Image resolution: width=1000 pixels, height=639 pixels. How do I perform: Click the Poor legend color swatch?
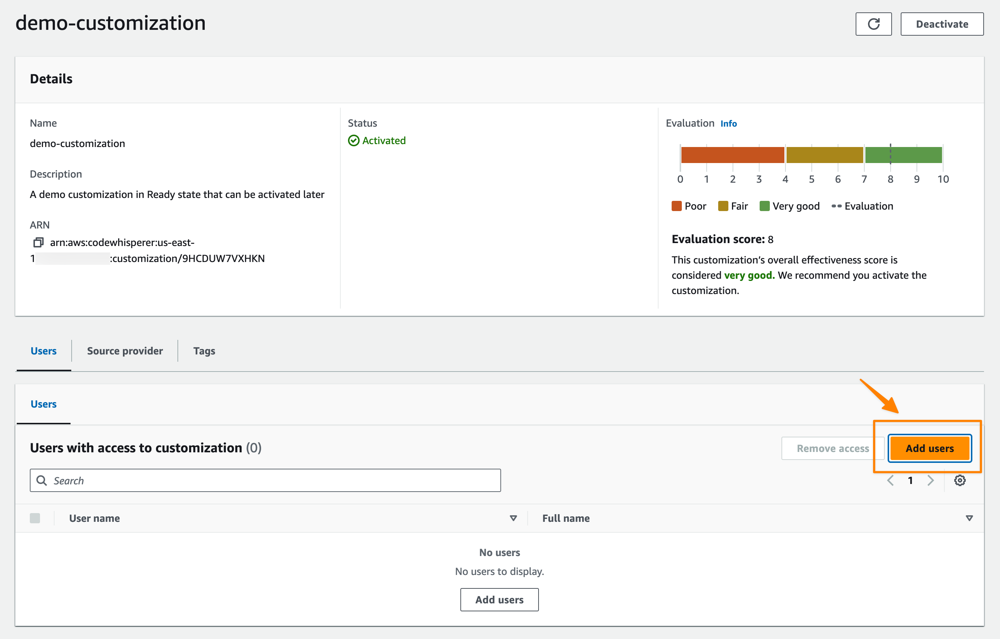pos(676,206)
